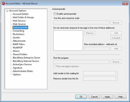Click in New excluded address field

point(97,49)
